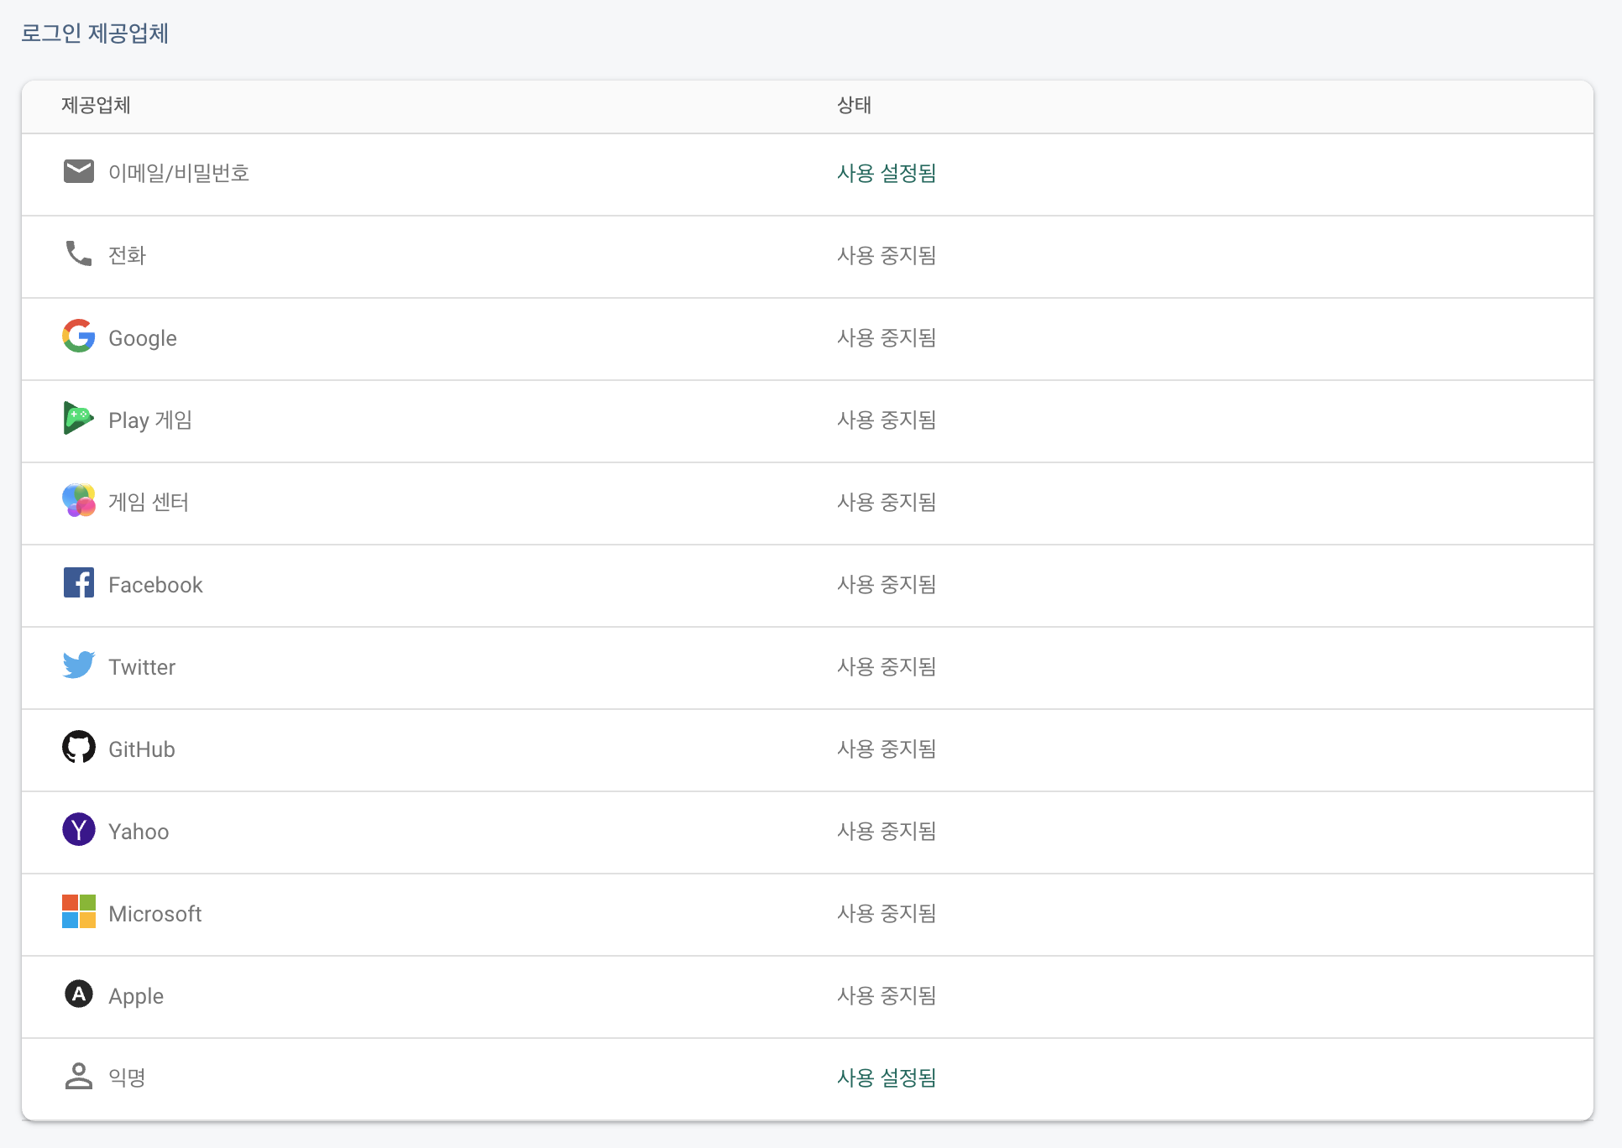This screenshot has width=1622, height=1148.
Task: Click the phone provider icon
Action: coord(79,253)
